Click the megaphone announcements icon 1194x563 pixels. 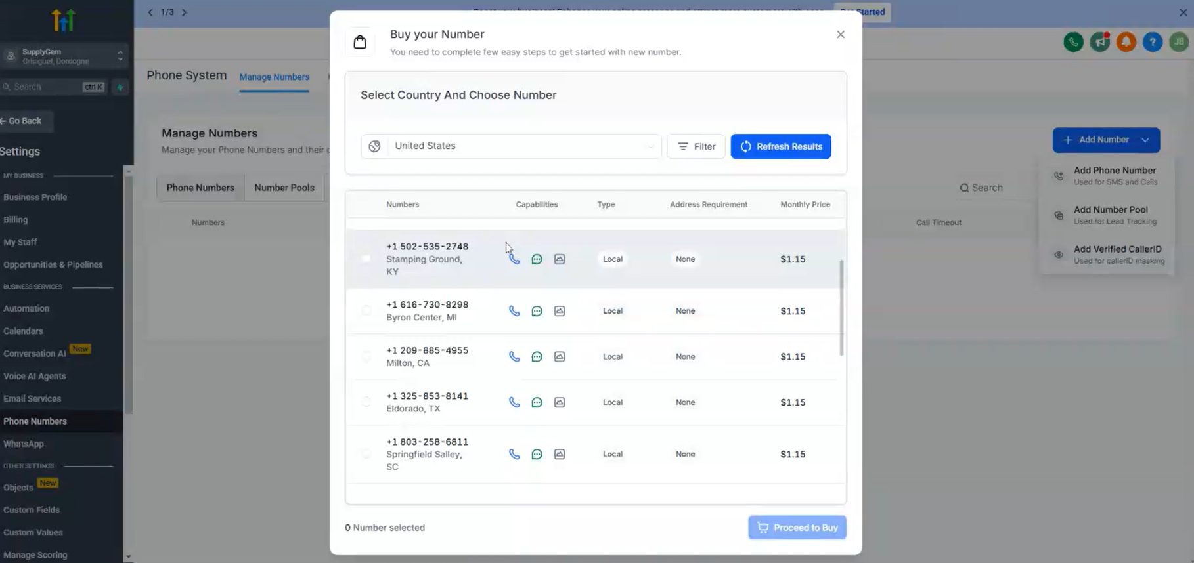coord(1099,42)
